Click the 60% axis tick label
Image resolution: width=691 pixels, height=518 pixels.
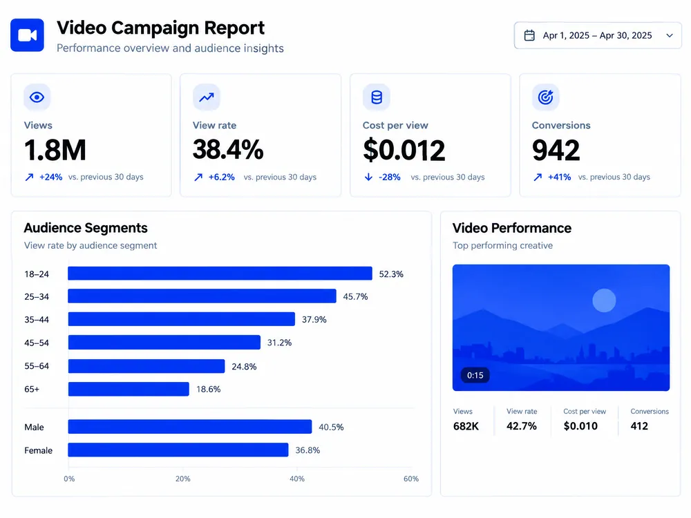pos(411,479)
